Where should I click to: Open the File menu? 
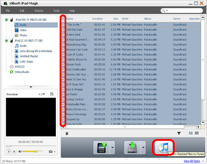tap(8, 11)
